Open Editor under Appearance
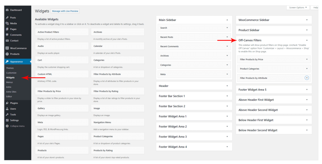The width and height of the screenshot is (322, 164). pyautogui.click(x=9, y=96)
